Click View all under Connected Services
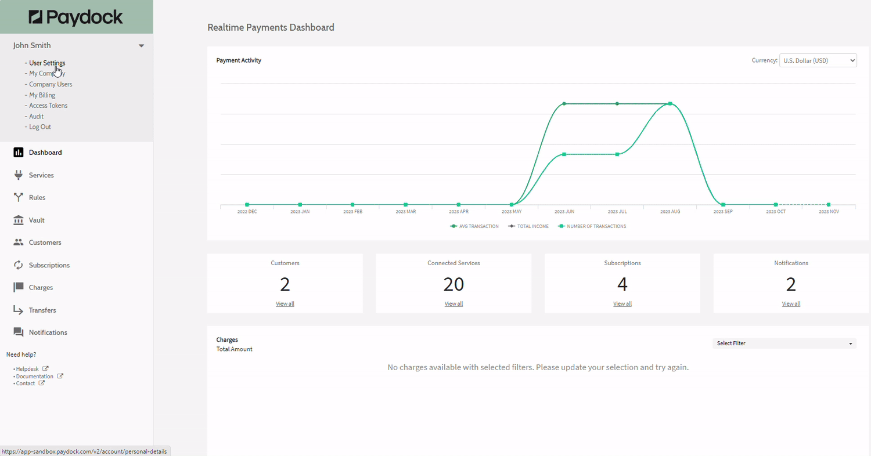Screen dimensions: 871x456 tap(454, 303)
